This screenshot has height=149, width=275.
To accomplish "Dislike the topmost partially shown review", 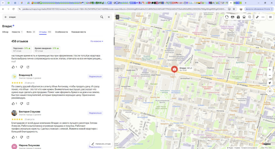I will (x=21, y=67).
